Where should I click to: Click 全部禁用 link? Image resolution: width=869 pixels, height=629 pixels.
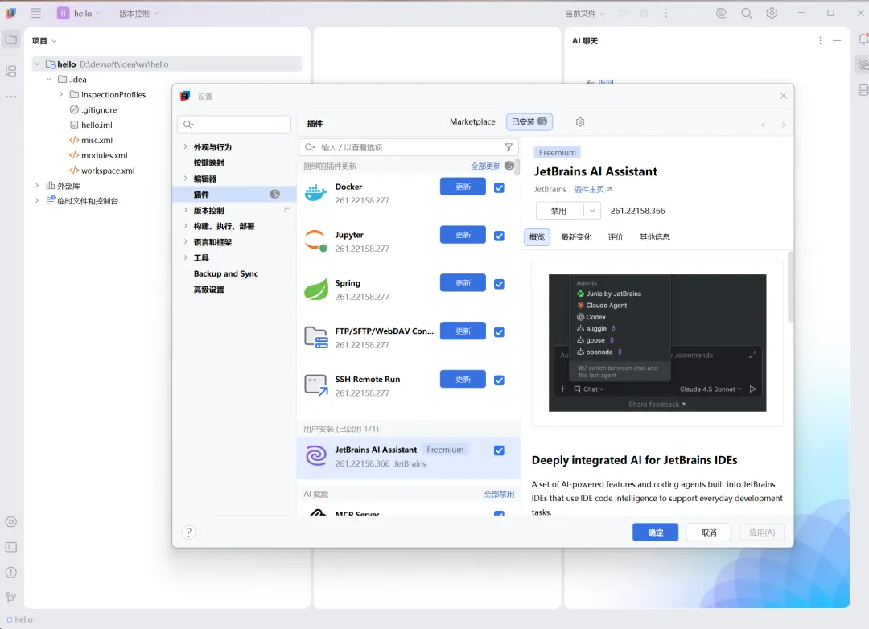tap(499, 494)
